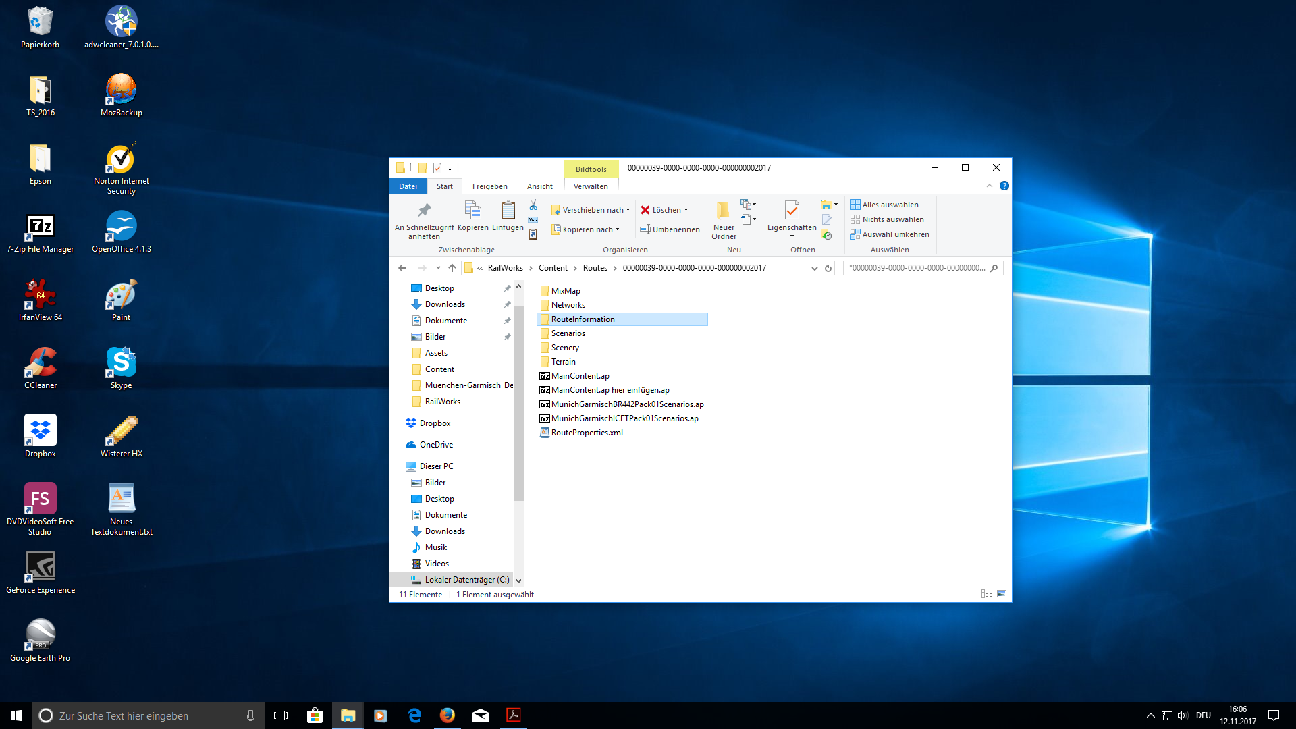Open the Freigeben ribbon tab

[x=489, y=186]
